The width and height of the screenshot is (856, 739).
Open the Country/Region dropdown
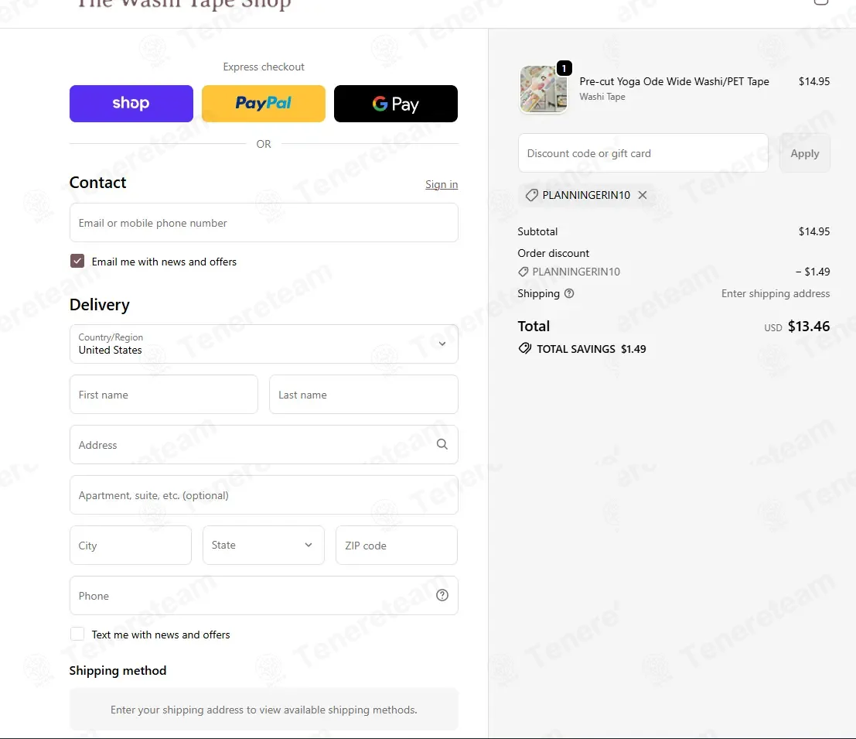(264, 344)
